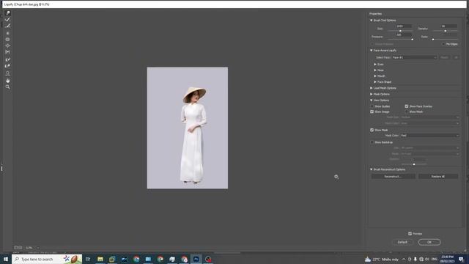Select the Reconstruct tool
Image resolution: width=469 pixels, height=264 pixels.
[8, 20]
